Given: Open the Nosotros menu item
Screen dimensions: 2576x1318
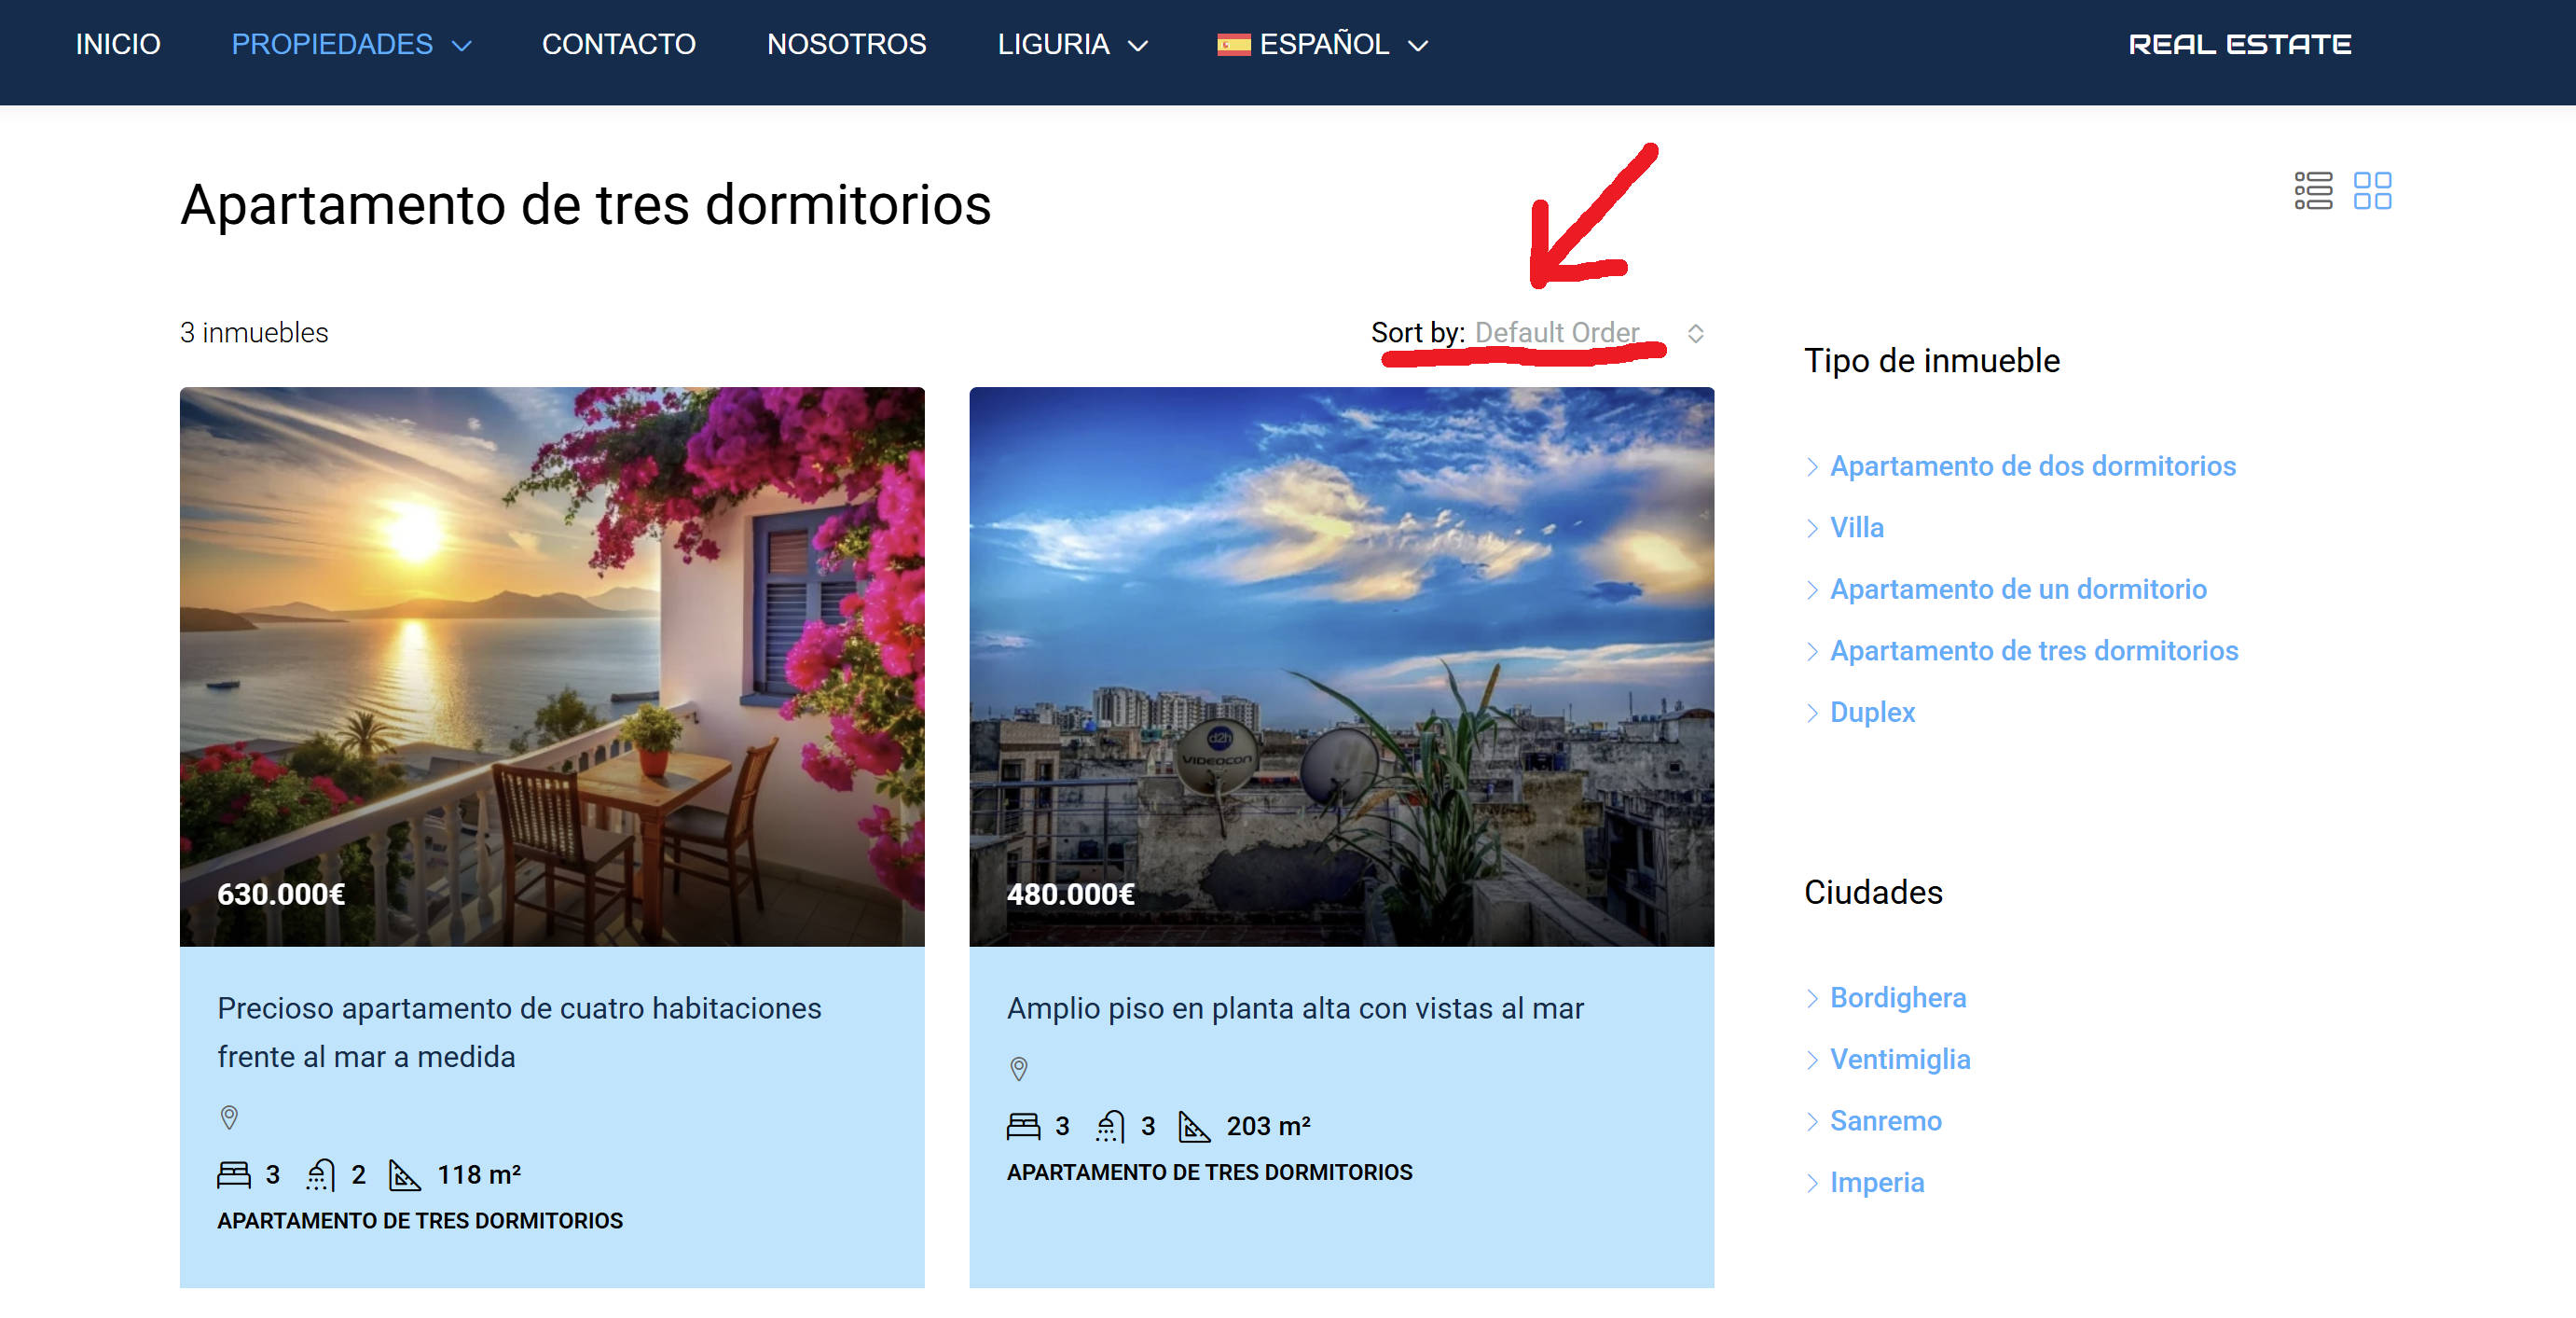Looking at the screenshot, I should click(x=846, y=44).
